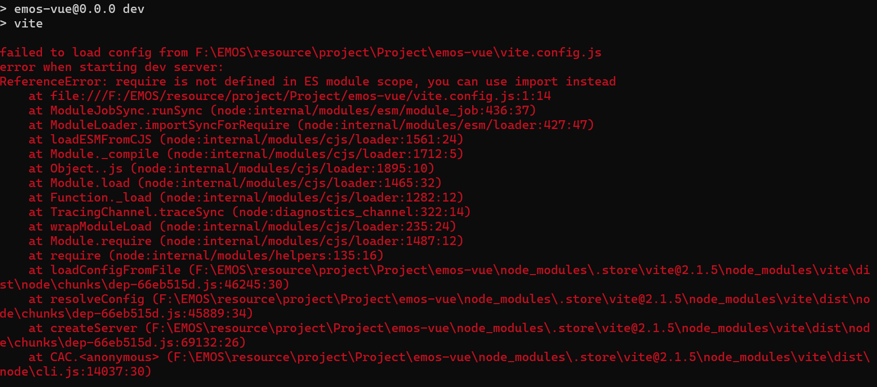
Task: Click the TracingChannel.traceSync diagnostics_channel frame
Action: point(249,212)
